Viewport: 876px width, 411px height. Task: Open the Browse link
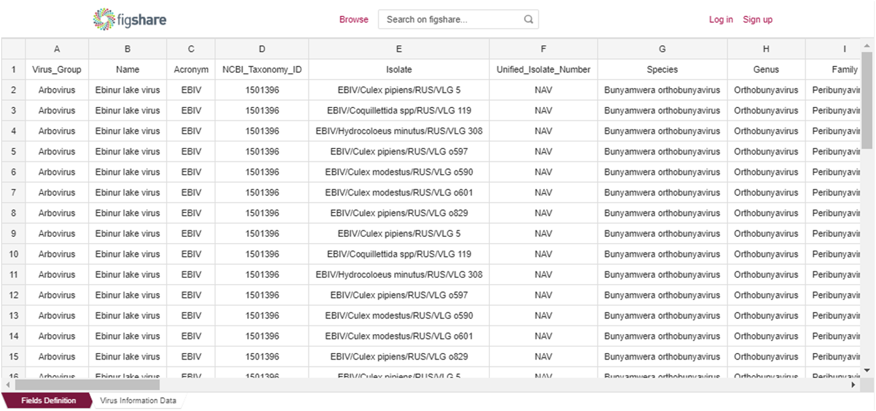point(354,20)
